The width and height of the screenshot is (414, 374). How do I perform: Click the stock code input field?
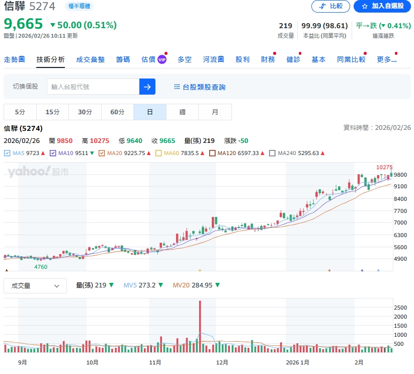[93, 87]
